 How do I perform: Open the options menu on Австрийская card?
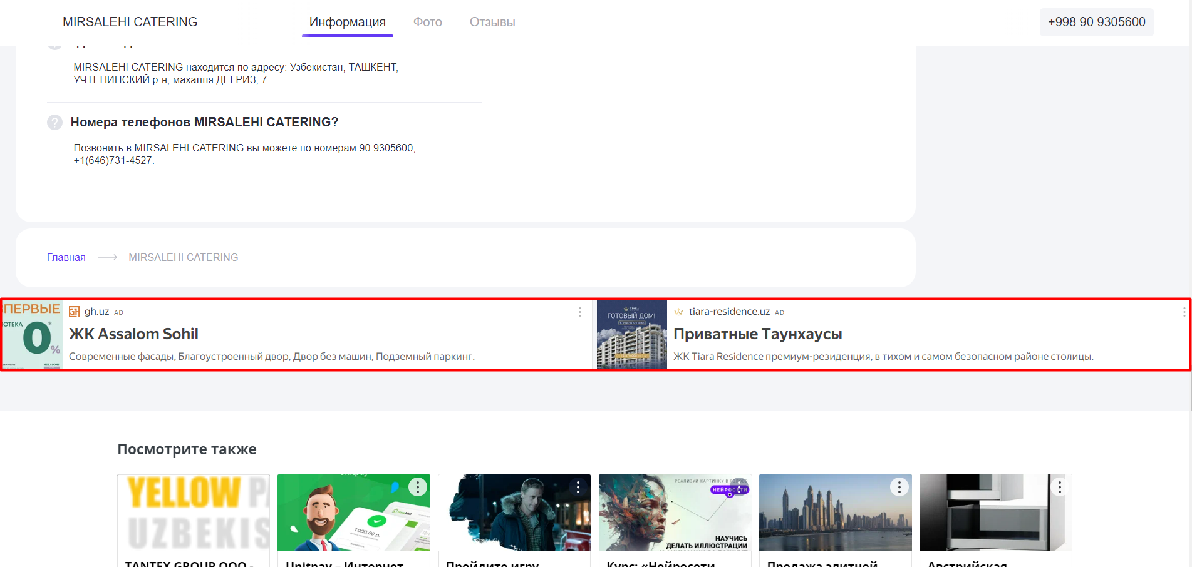click(1060, 487)
